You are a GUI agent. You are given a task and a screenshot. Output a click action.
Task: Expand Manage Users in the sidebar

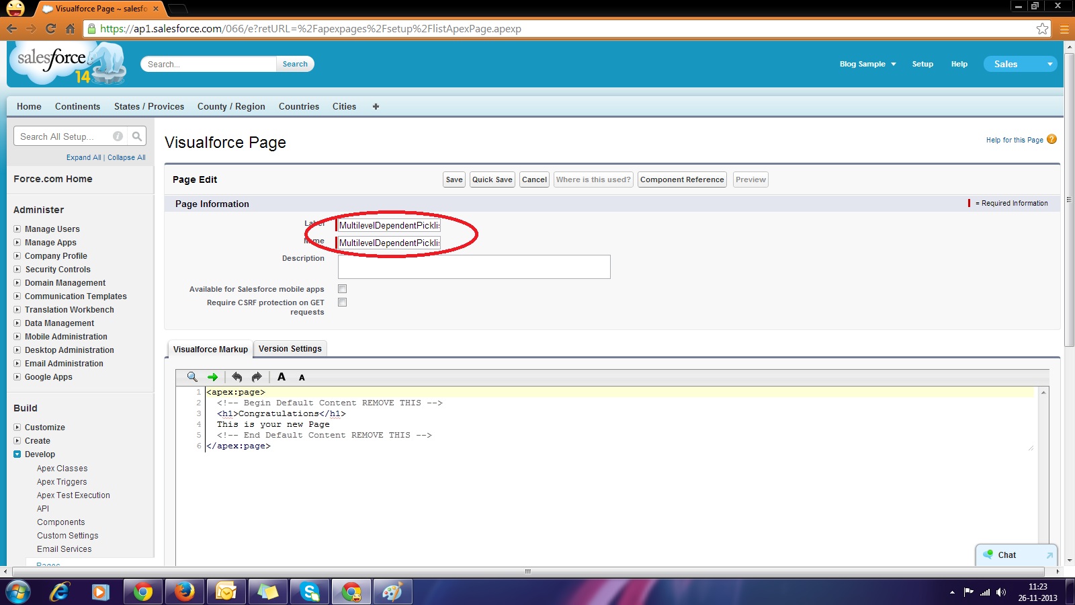(x=17, y=229)
